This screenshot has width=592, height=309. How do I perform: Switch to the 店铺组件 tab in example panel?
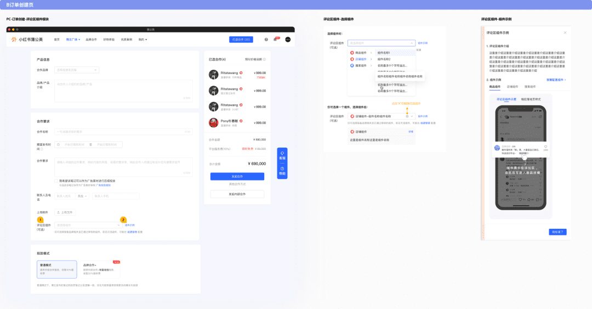(513, 87)
